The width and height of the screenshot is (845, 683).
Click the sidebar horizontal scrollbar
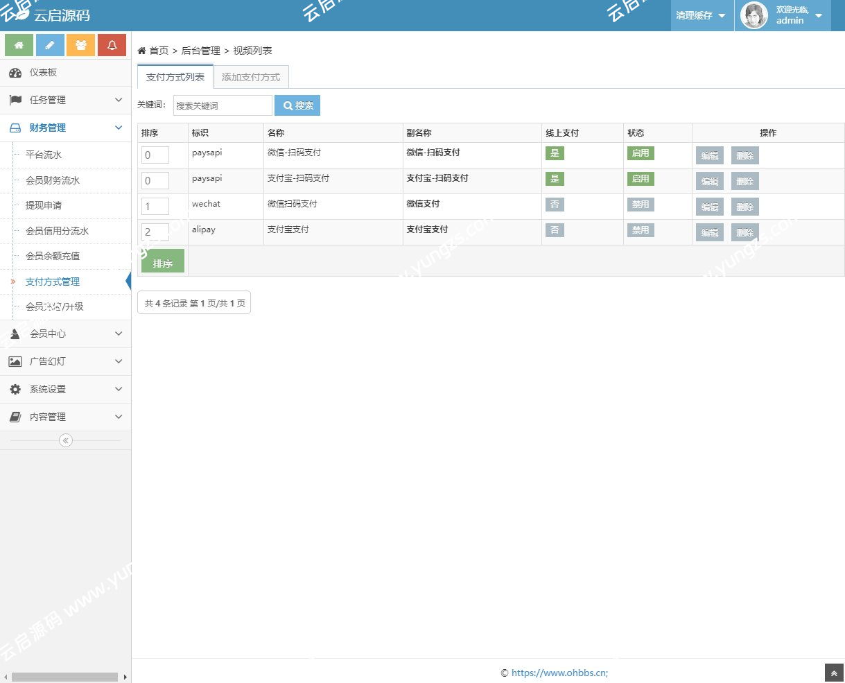pyautogui.click(x=65, y=677)
